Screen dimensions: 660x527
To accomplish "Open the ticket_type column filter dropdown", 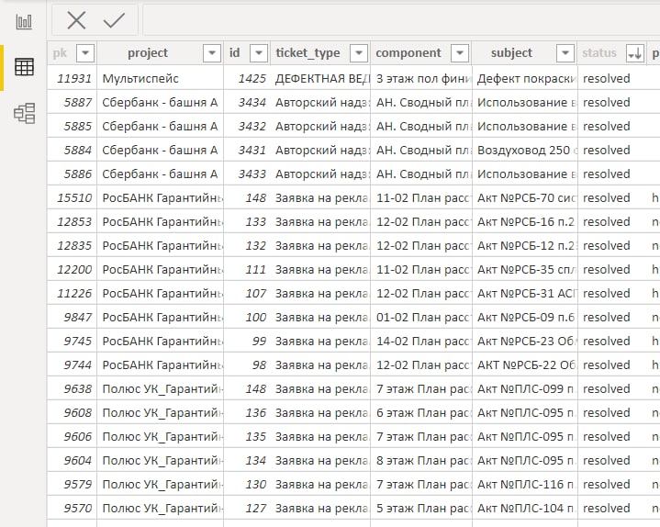I will click(x=359, y=53).
